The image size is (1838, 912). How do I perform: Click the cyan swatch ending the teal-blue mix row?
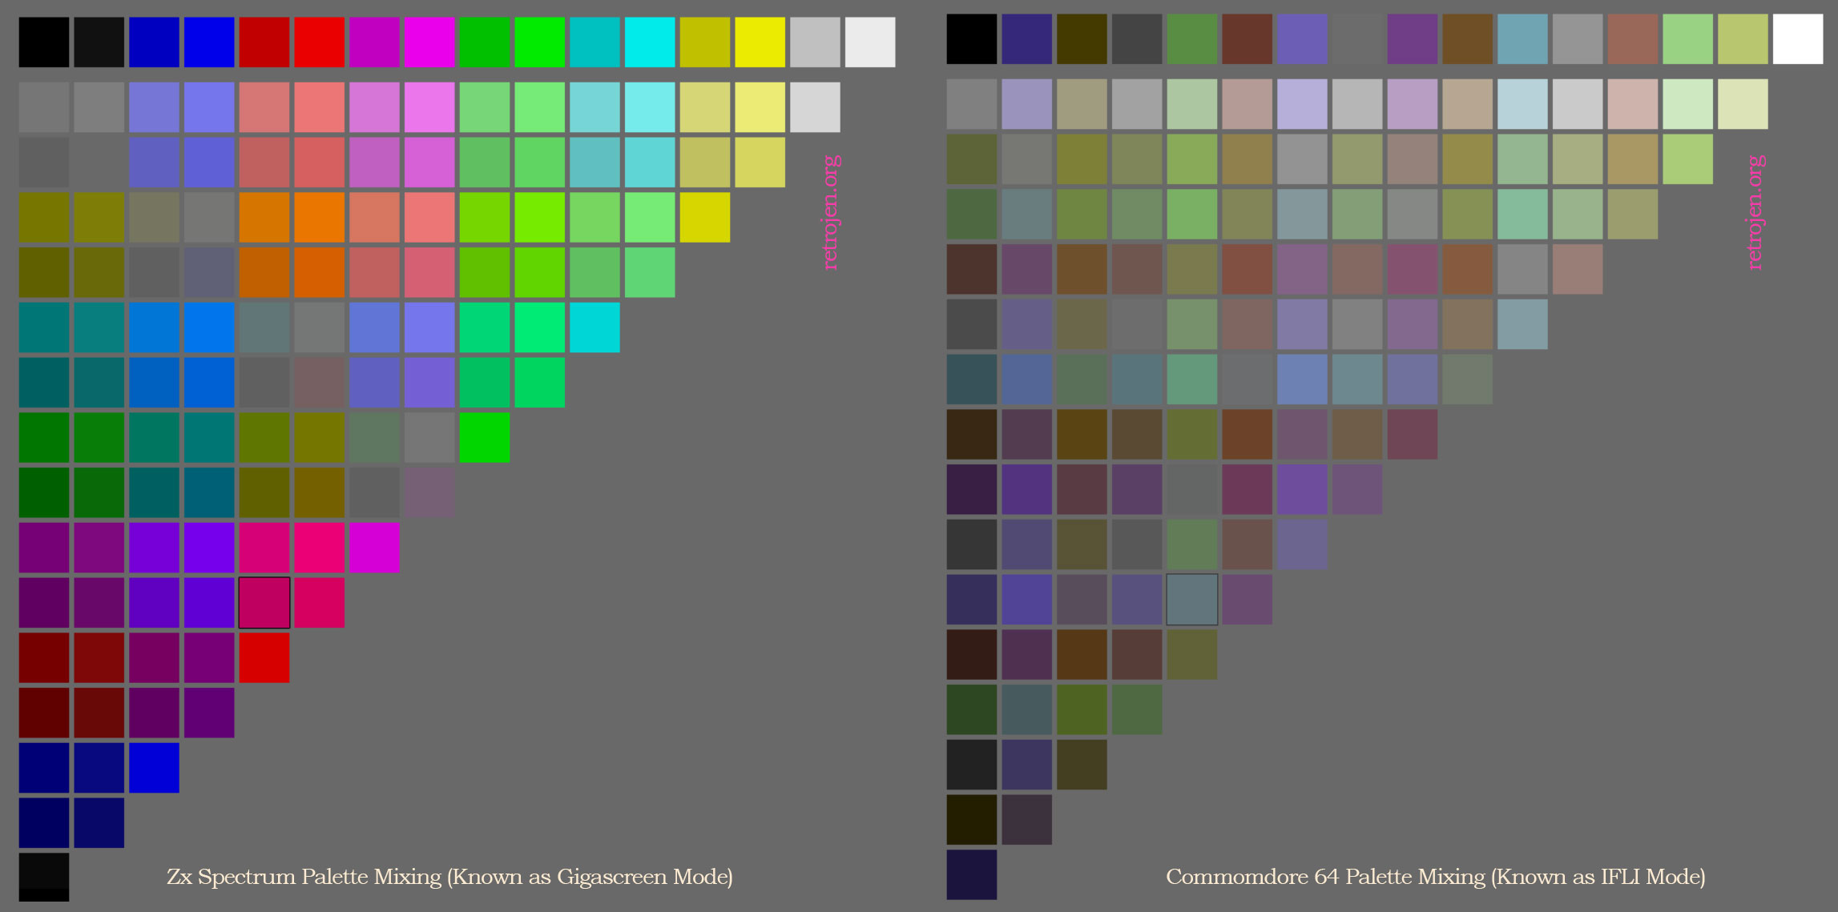click(595, 327)
